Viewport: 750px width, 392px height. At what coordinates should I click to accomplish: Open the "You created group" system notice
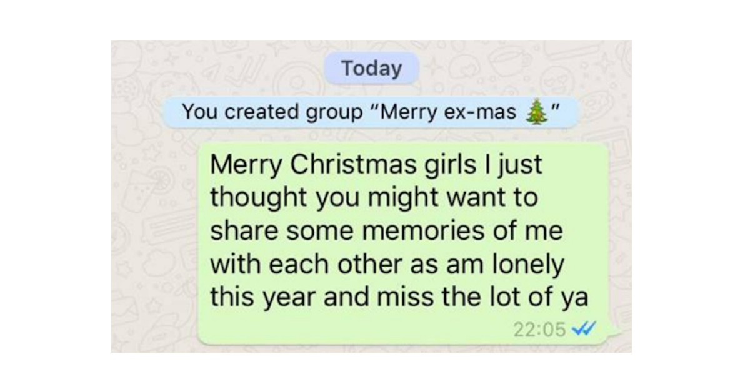point(371,113)
